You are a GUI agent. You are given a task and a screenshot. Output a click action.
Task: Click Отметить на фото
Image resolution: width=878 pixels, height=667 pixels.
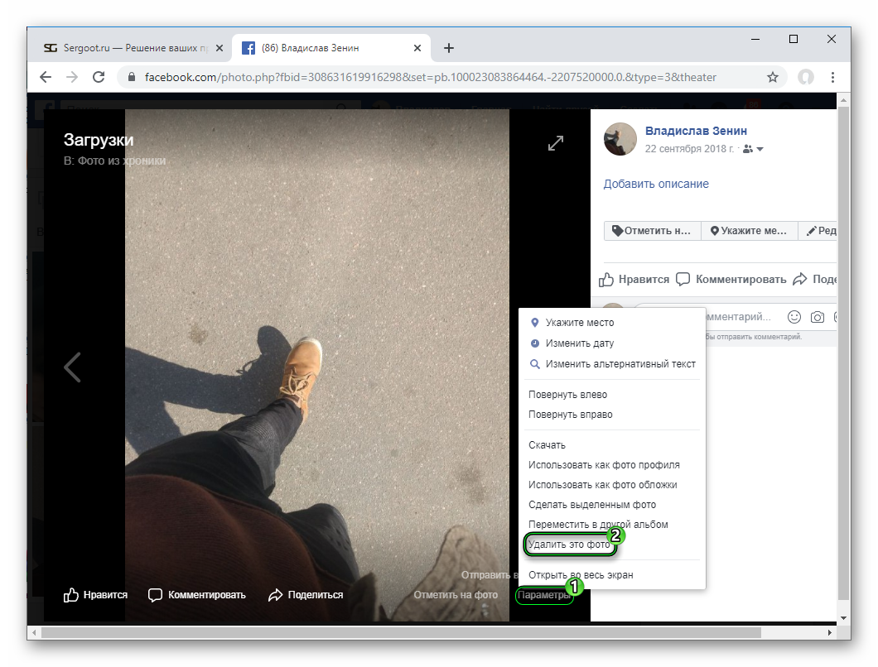tap(456, 595)
